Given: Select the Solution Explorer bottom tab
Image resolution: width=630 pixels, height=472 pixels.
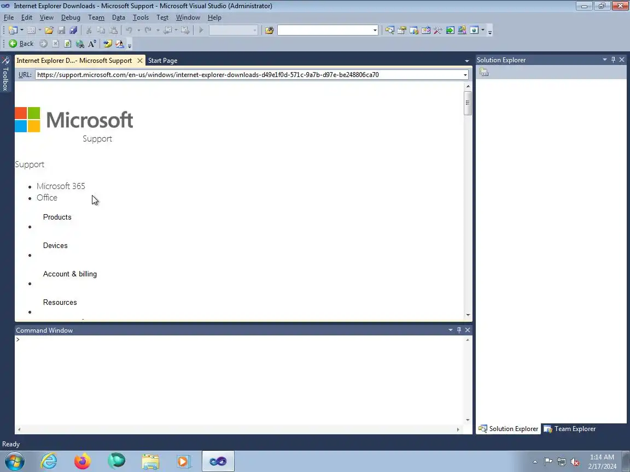Looking at the screenshot, I should click(x=508, y=429).
